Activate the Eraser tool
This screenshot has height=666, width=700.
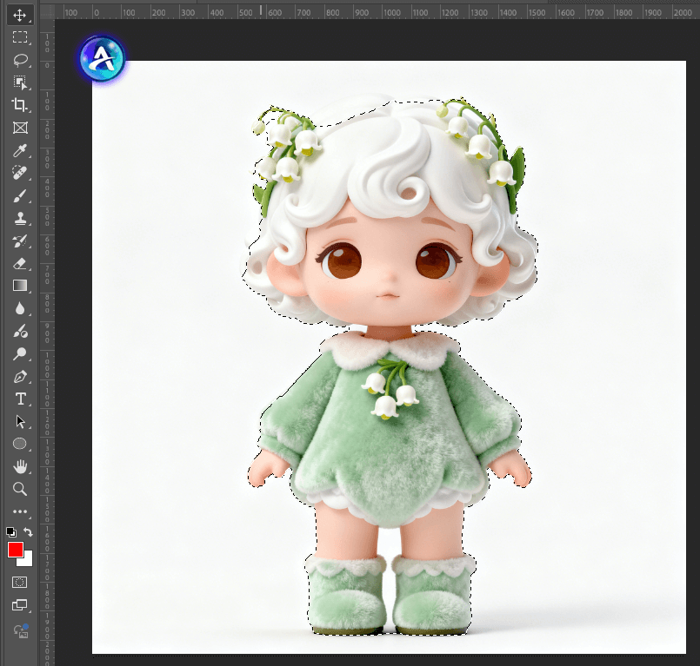pyautogui.click(x=20, y=263)
